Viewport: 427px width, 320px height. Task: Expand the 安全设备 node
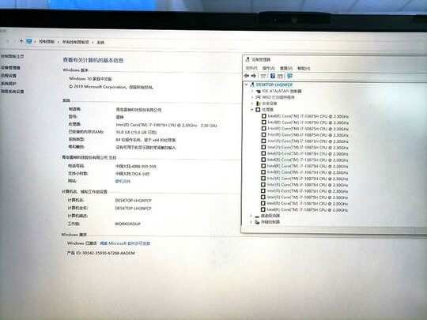[x=252, y=104]
